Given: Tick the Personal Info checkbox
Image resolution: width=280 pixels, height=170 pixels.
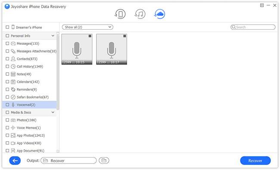Looking at the screenshot, I should pyautogui.click(x=7, y=36).
